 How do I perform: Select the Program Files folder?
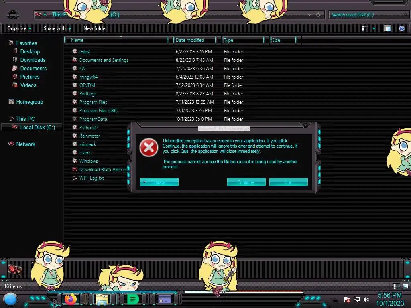(x=93, y=102)
